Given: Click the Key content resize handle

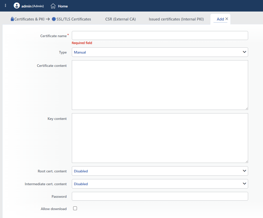Looking at the screenshot, I should pyautogui.click(x=247, y=161).
